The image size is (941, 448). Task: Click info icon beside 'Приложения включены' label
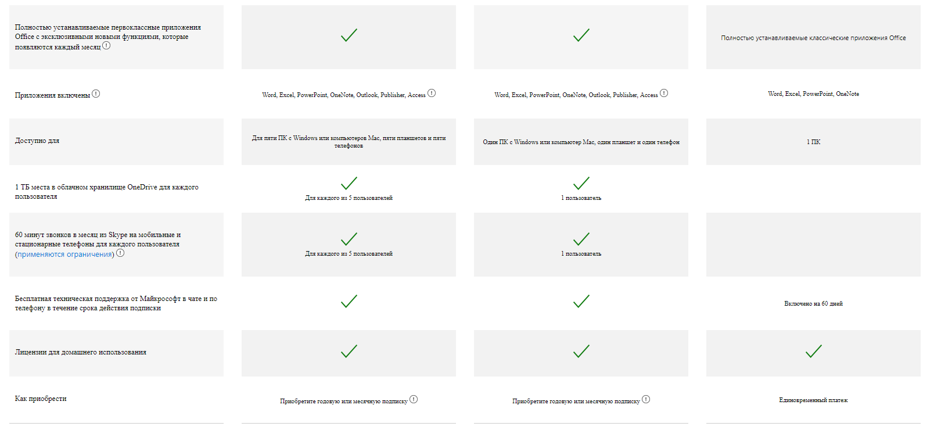click(x=96, y=94)
